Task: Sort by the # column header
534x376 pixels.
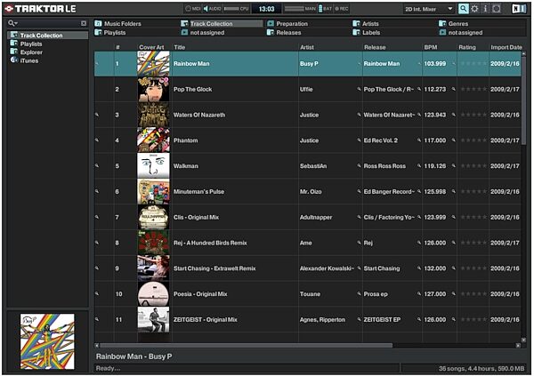Action: [117, 47]
